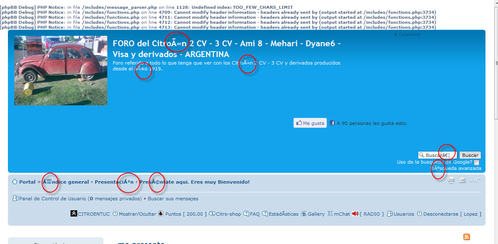Click the print view printer icon
The width and height of the screenshot is (498, 244).
point(451,181)
